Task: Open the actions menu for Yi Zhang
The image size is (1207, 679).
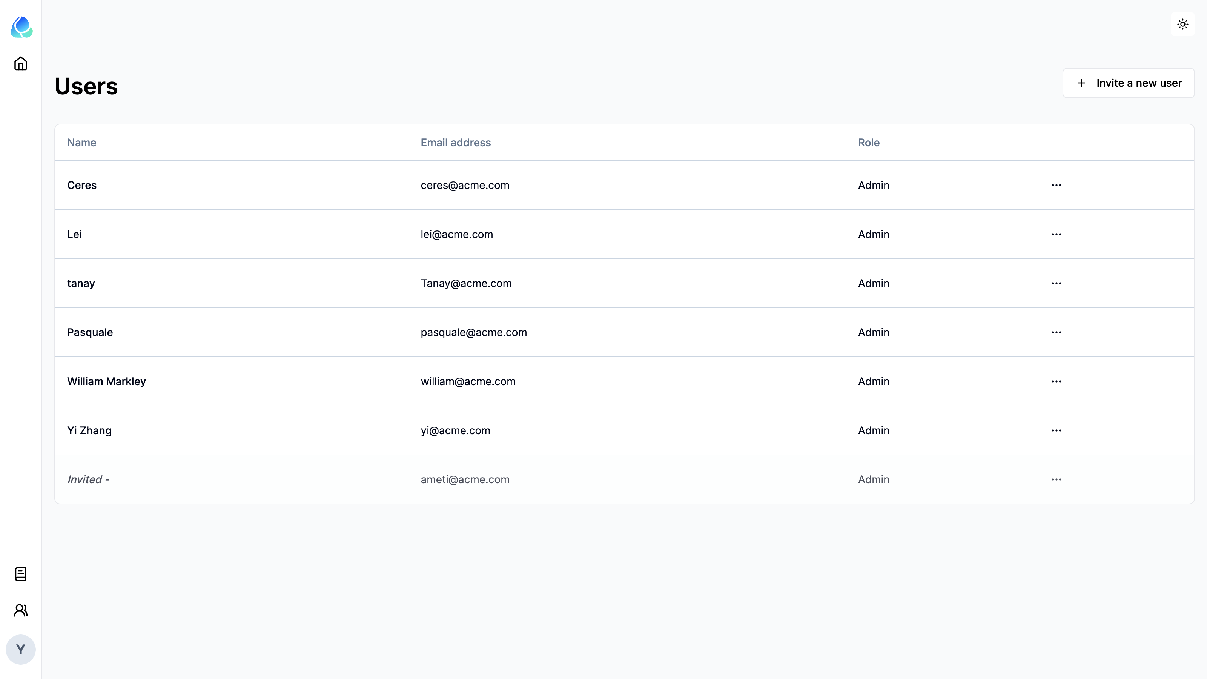Action: coord(1056,430)
